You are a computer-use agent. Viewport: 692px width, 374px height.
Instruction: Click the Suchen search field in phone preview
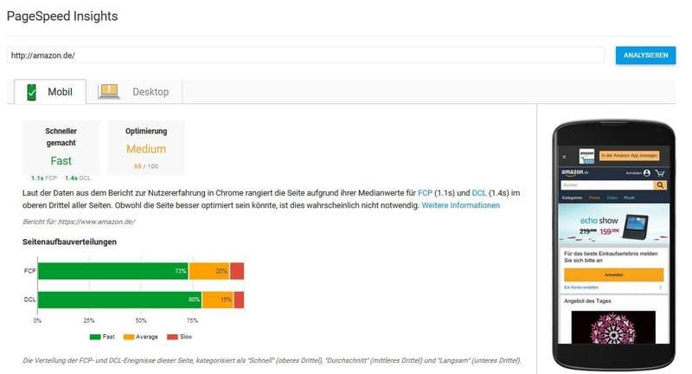pyautogui.click(x=607, y=185)
